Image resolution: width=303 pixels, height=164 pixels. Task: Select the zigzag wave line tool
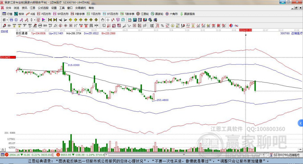(x=129, y=25)
